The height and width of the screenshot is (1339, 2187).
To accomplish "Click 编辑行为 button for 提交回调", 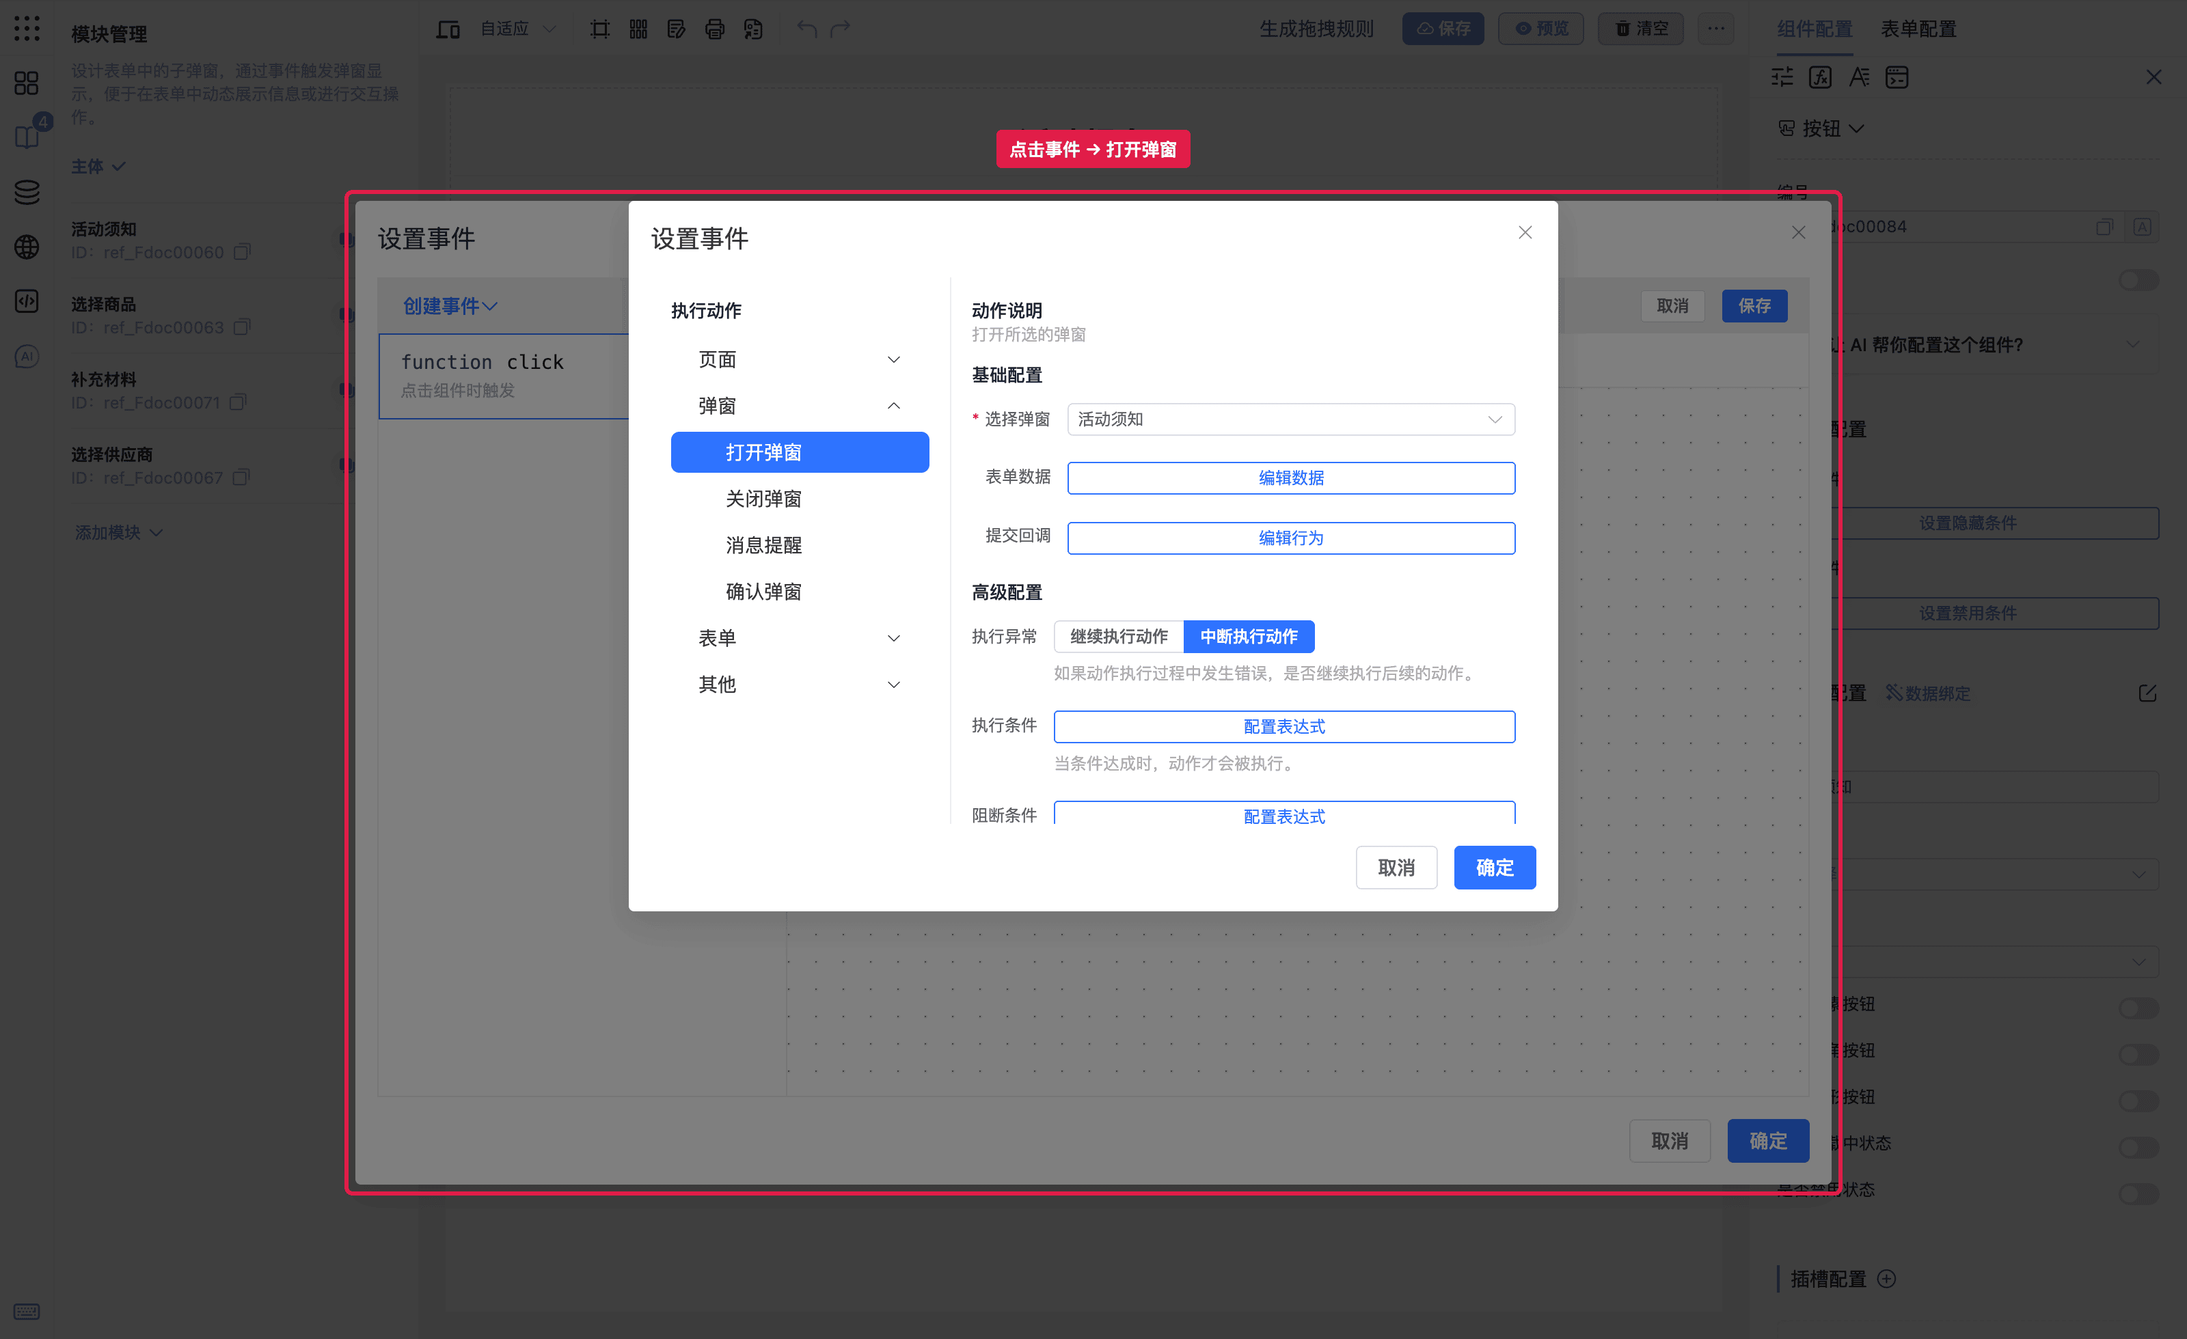I will click(1290, 538).
